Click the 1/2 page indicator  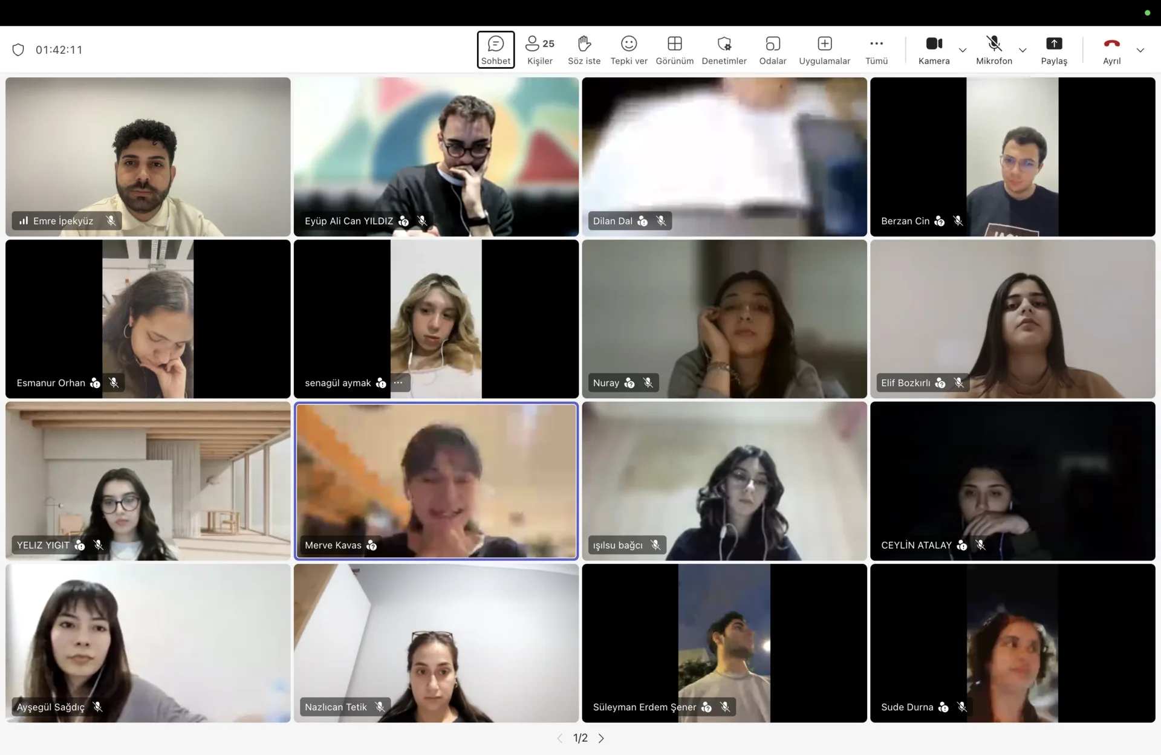click(x=580, y=738)
